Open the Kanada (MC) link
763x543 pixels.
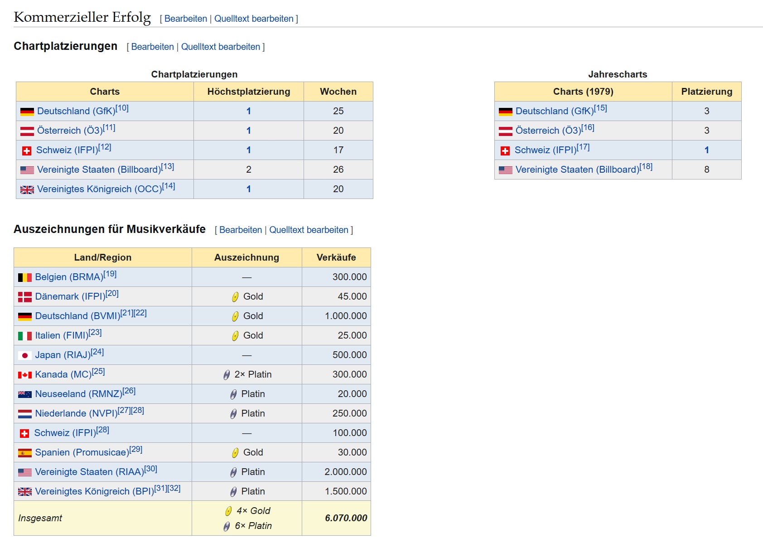point(63,374)
